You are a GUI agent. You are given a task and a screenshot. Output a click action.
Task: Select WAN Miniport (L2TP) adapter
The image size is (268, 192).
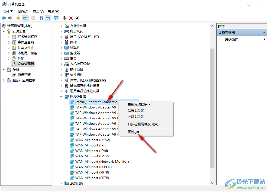tap(92, 156)
